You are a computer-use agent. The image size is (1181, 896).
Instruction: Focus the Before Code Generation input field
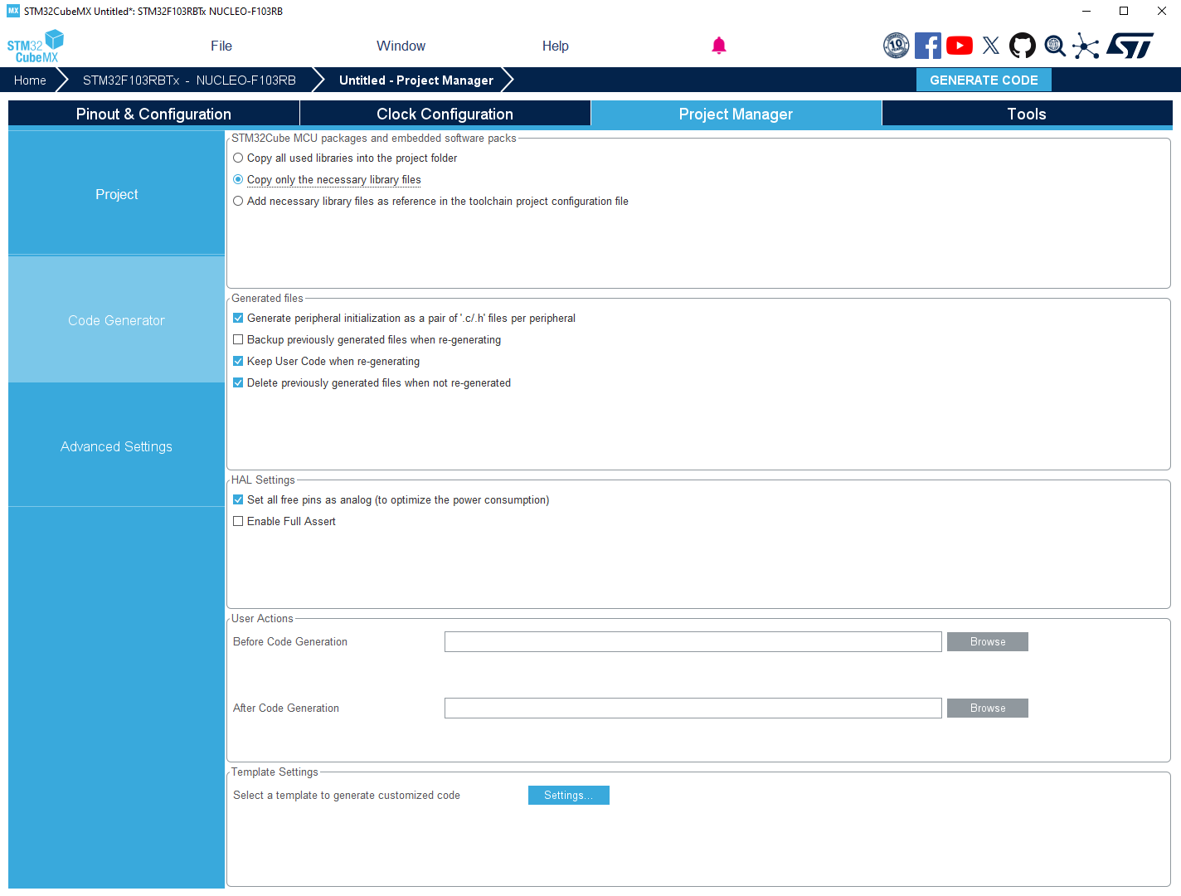pyautogui.click(x=693, y=641)
